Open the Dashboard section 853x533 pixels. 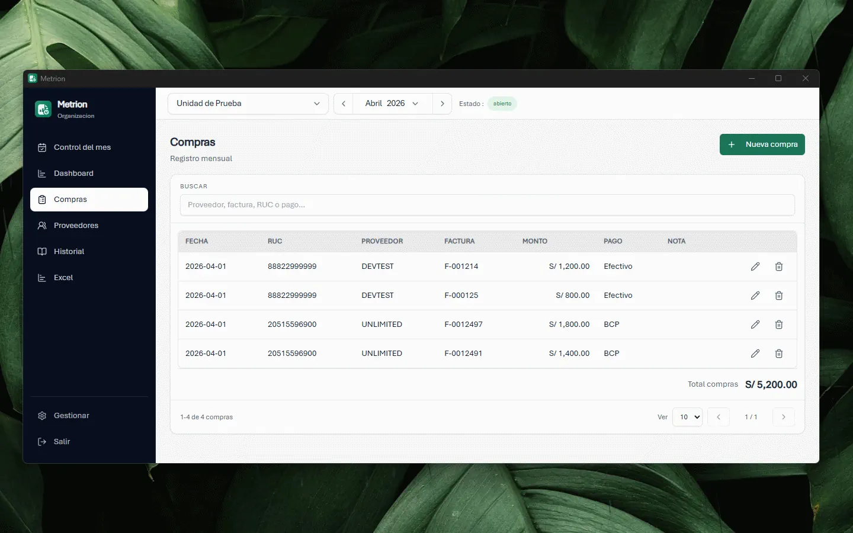[x=89, y=174]
